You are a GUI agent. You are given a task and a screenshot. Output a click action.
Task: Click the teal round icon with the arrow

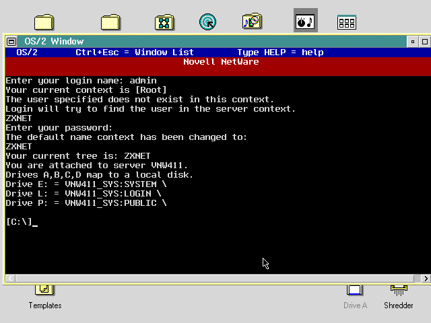pos(207,22)
